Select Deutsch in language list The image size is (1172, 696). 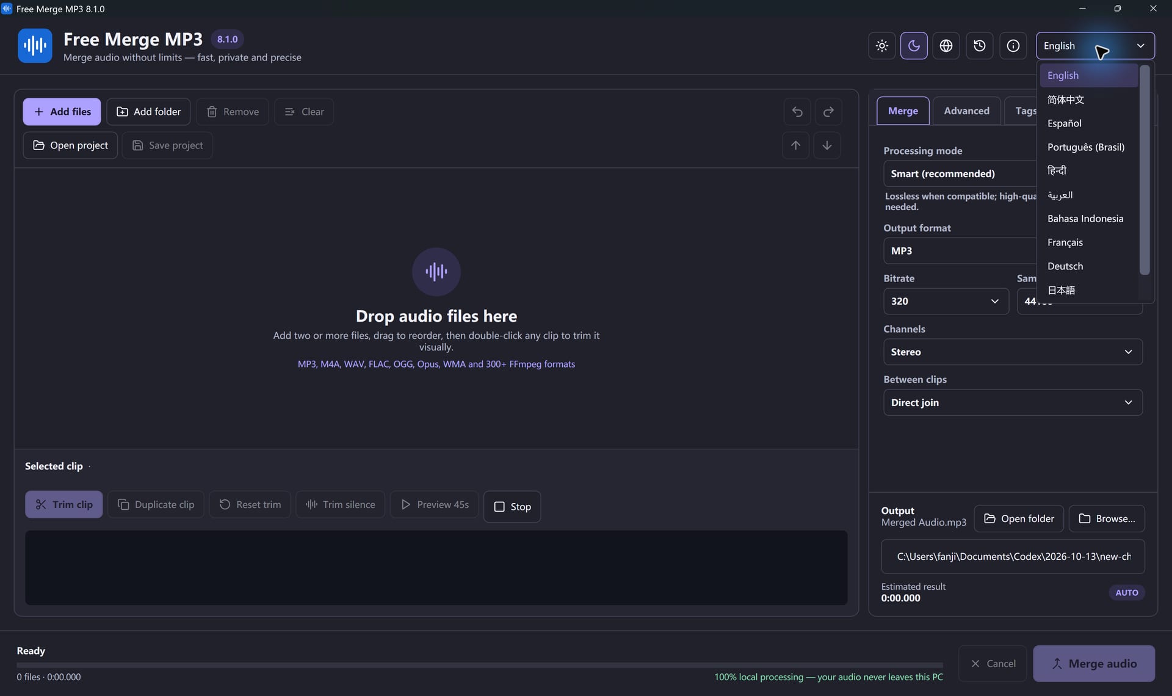pos(1088,266)
